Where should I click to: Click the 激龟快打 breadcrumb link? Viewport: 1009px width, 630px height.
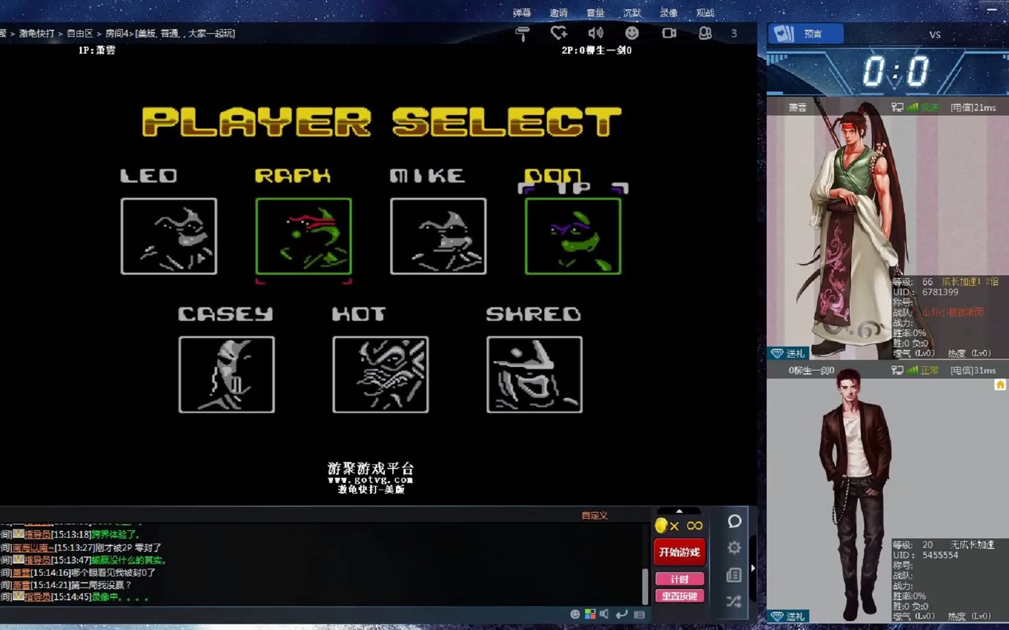click(36, 34)
